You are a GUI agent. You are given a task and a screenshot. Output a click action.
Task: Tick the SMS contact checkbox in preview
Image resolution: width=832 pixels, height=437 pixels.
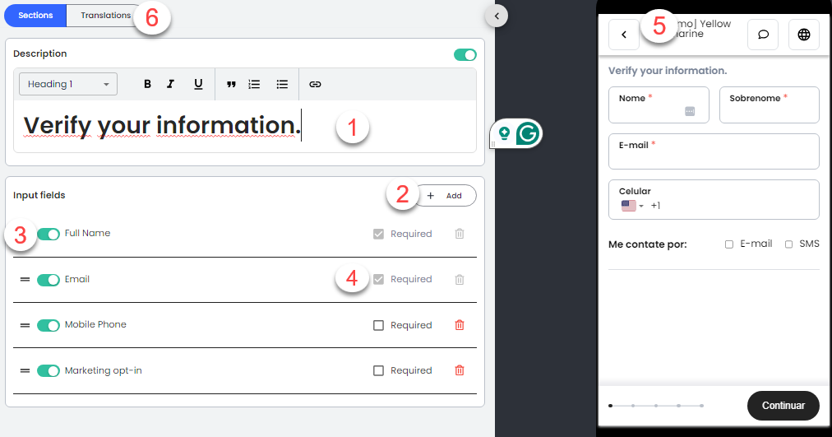point(789,244)
